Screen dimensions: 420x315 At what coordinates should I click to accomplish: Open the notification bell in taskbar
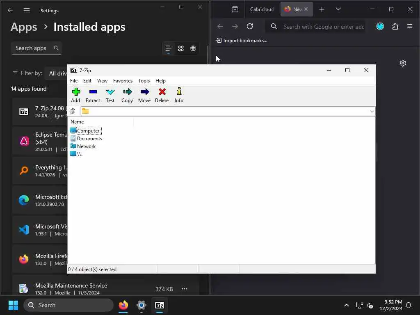[409, 305]
